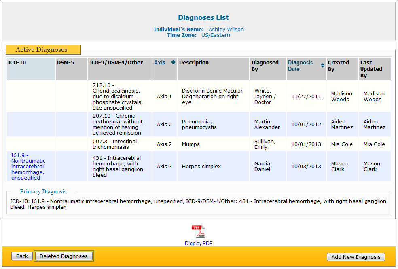The image size is (398, 269).
Task: Click the 11/27/2011 date cell
Action: click(x=306, y=96)
